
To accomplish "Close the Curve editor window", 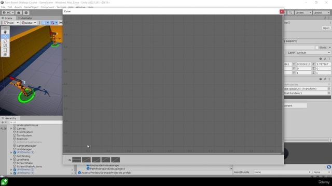I will click(282, 11).
